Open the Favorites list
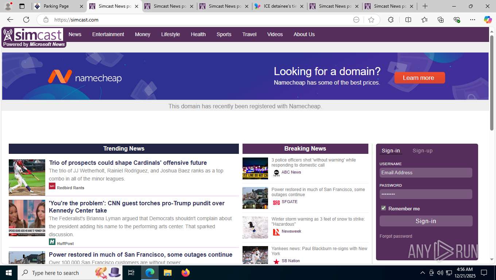The image size is (496, 280). click(x=425, y=20)
